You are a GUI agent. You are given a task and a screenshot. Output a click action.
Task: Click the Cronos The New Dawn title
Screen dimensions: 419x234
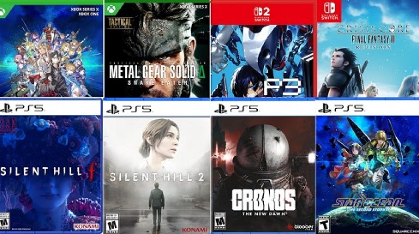tap(264, 202)
